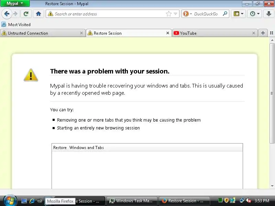Click the search magnifier icon
275x206 pixels.
(225, 14)
